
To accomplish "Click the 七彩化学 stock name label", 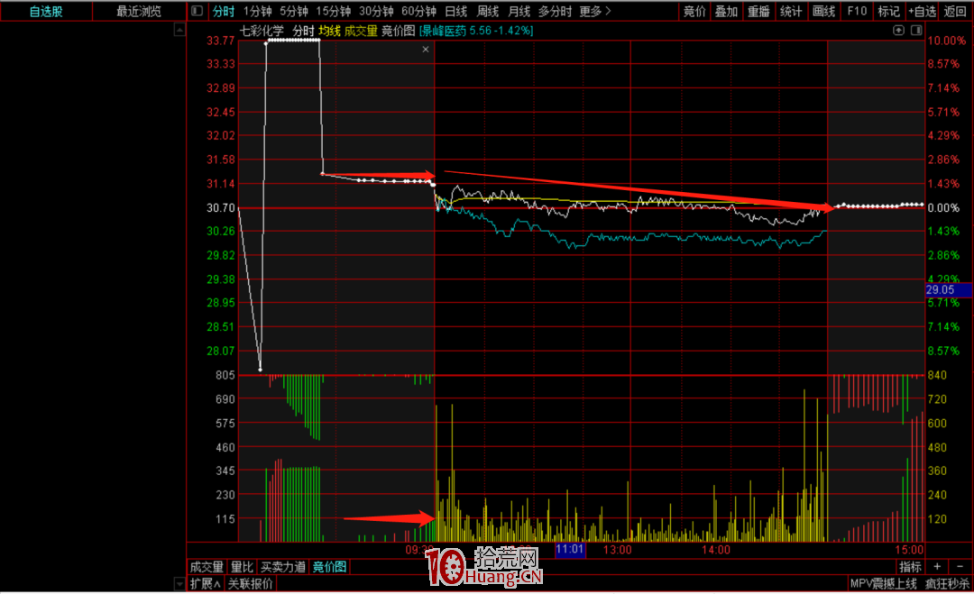I will [262, 31].
